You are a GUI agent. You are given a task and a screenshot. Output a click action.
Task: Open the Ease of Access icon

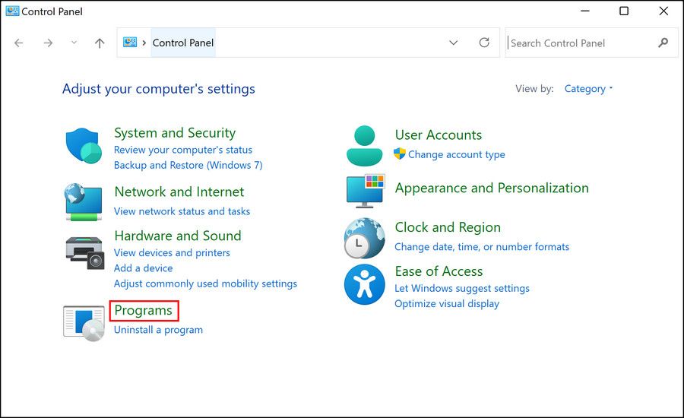364,285
